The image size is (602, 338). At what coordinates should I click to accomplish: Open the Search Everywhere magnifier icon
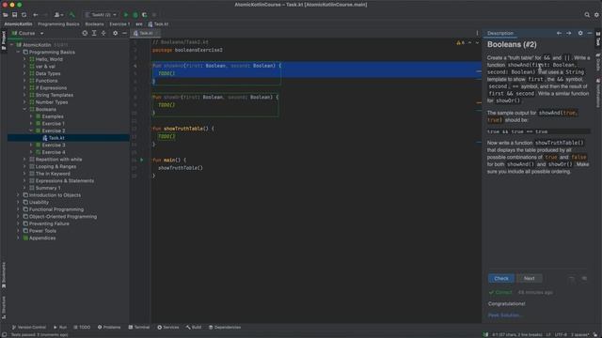pos(587,15)
